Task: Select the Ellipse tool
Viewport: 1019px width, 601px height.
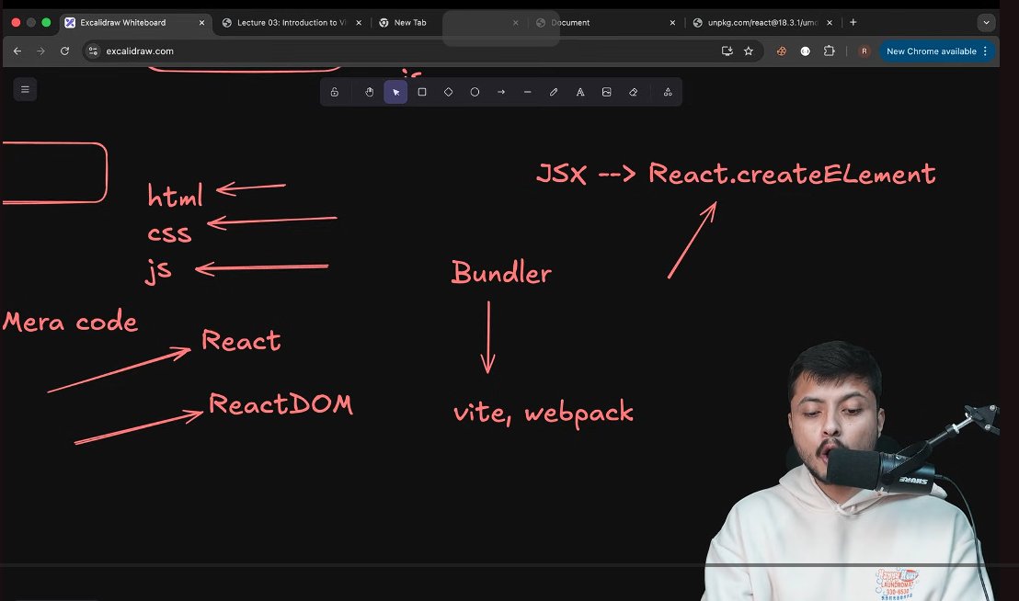Action: tap(475, 92)
